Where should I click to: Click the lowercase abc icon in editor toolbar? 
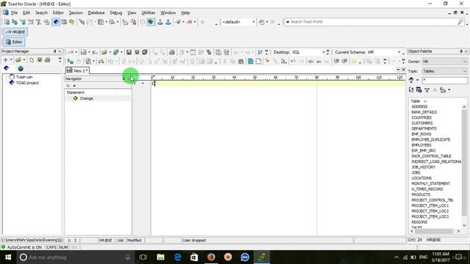(319, 62)
